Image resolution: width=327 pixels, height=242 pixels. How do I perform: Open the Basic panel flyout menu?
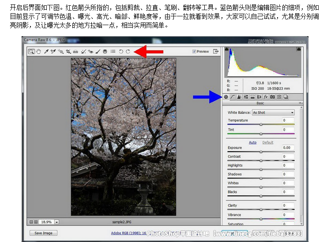pos(301,103)
